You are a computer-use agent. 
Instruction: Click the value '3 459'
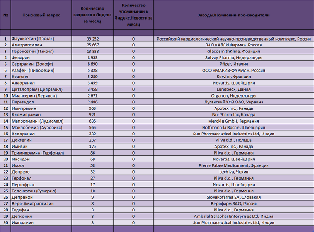click(92, 83)
